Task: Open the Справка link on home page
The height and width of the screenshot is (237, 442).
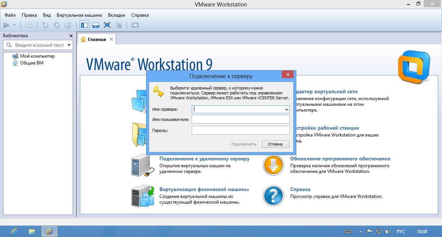Action: pyautogui.click(x=300, y=190)
